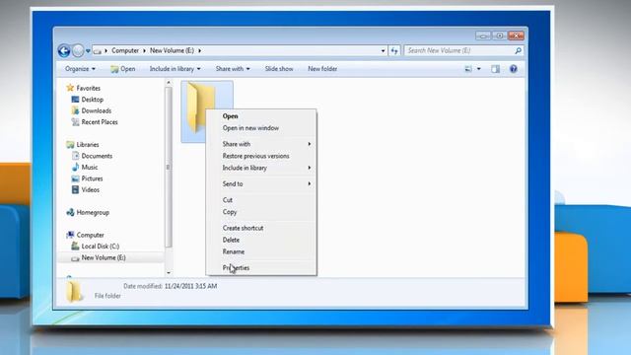Select Favorites in the navigation pane
This screenshot has width=631, height=355.
point(88,88)
